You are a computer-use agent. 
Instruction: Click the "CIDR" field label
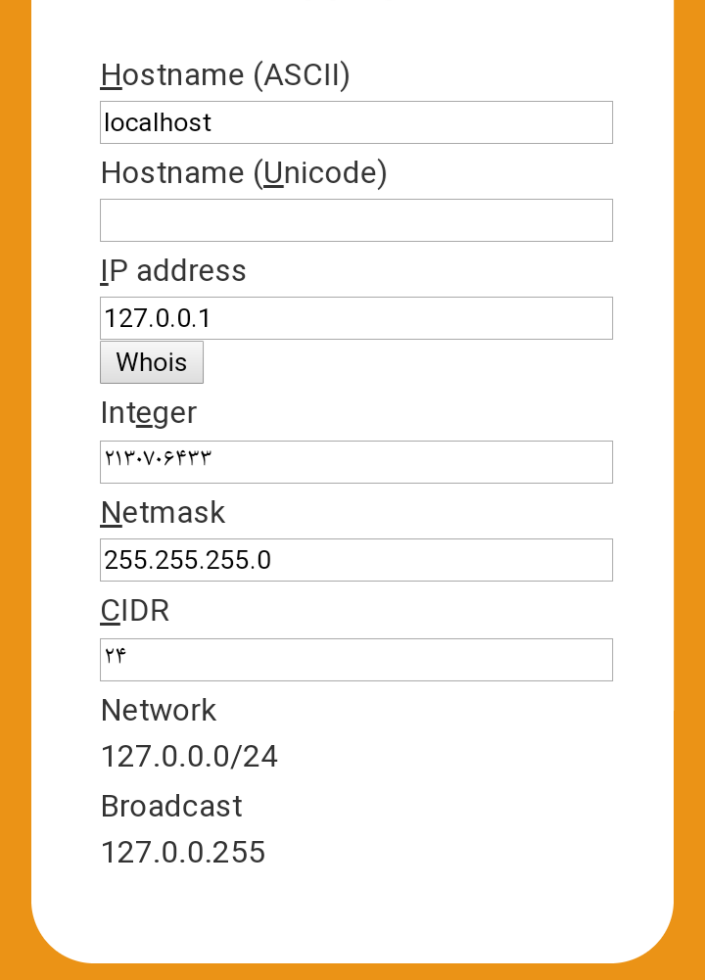point(135,611)
